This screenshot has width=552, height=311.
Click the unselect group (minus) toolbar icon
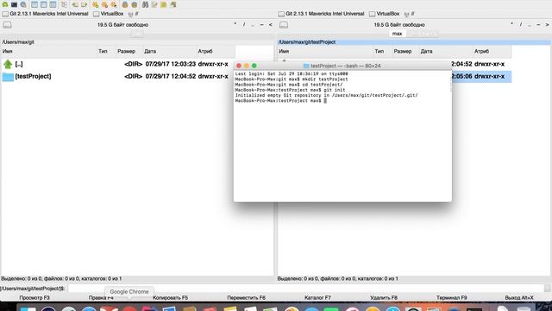(x=104, y=4)
